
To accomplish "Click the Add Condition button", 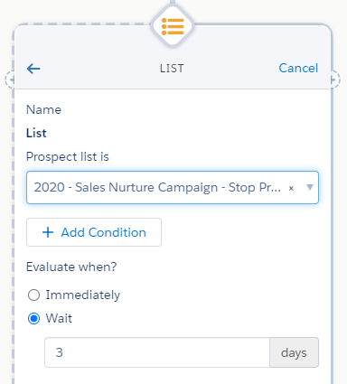I will [94, 232].
